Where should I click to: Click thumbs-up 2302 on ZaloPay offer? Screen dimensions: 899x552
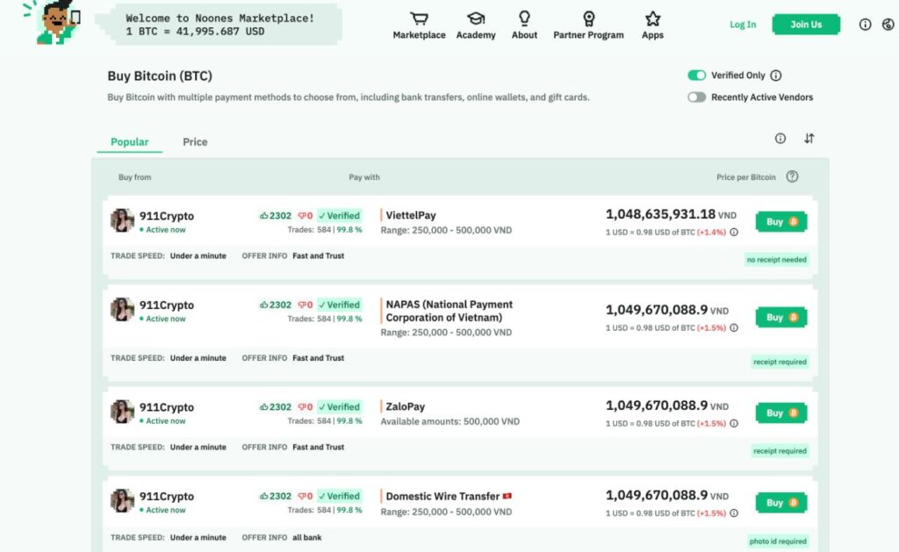pyautogui.click(x=276, y=407)
